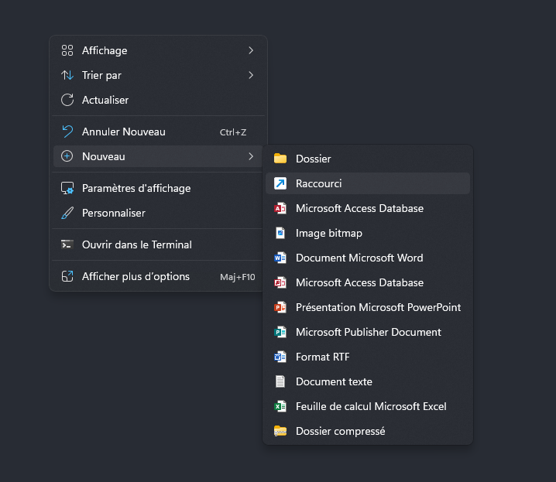Image resolution: width=556 pixels, height=482 pixels.
Task: Click the green Excel spreadsheet icon
Action: click(280, 406)
